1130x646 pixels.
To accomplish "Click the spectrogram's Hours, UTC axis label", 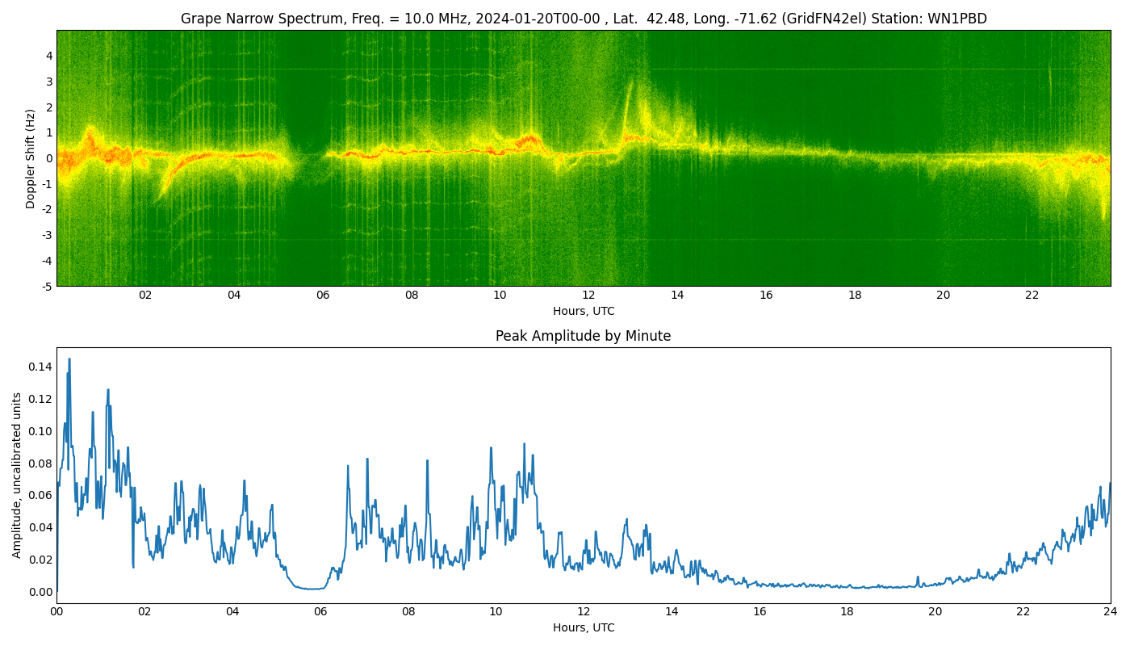I will (583, 311).
